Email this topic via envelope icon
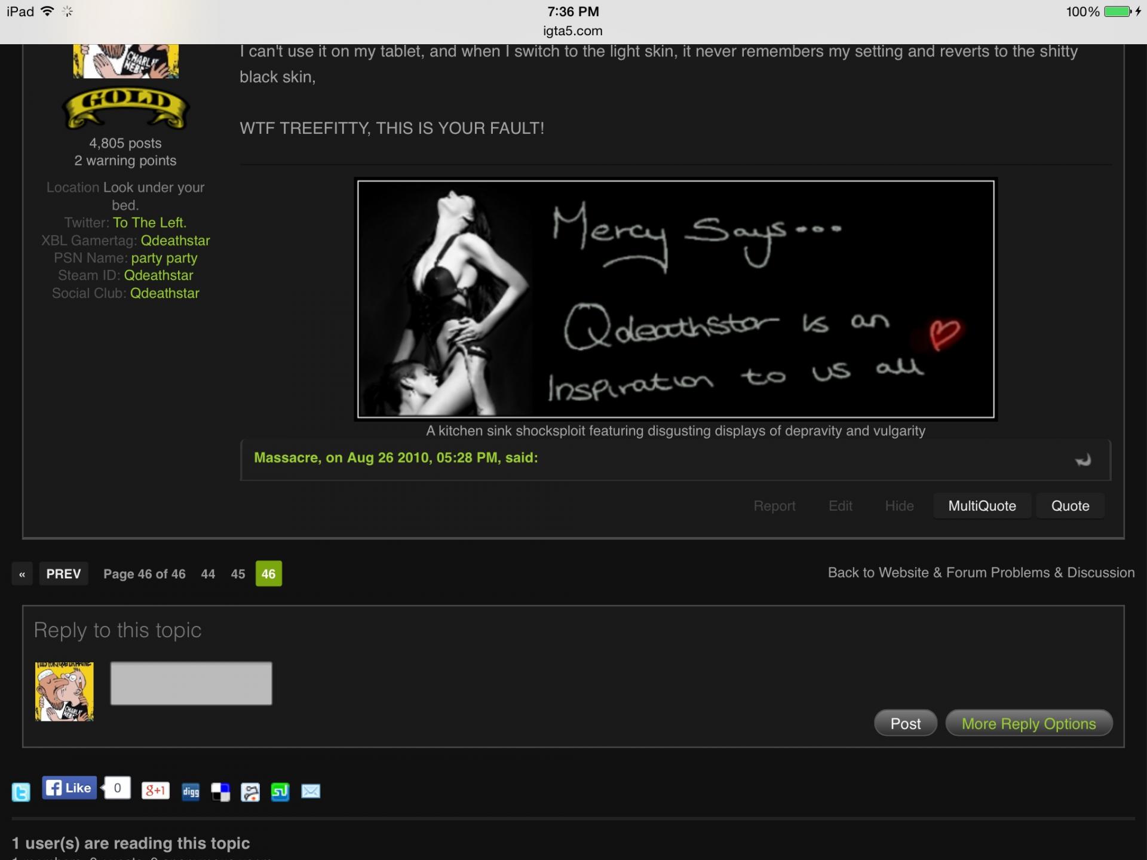This screenshot has height=860, width=1147. [311, 791]
